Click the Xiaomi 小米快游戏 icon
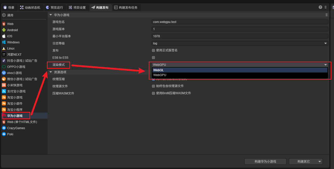 4,85
